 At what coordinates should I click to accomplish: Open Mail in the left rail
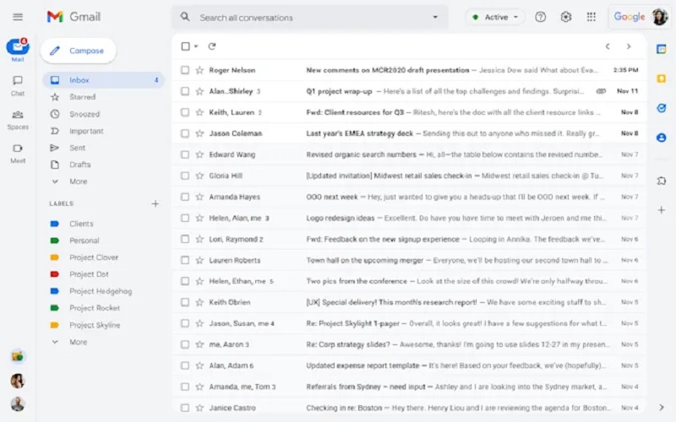point(18,50)
